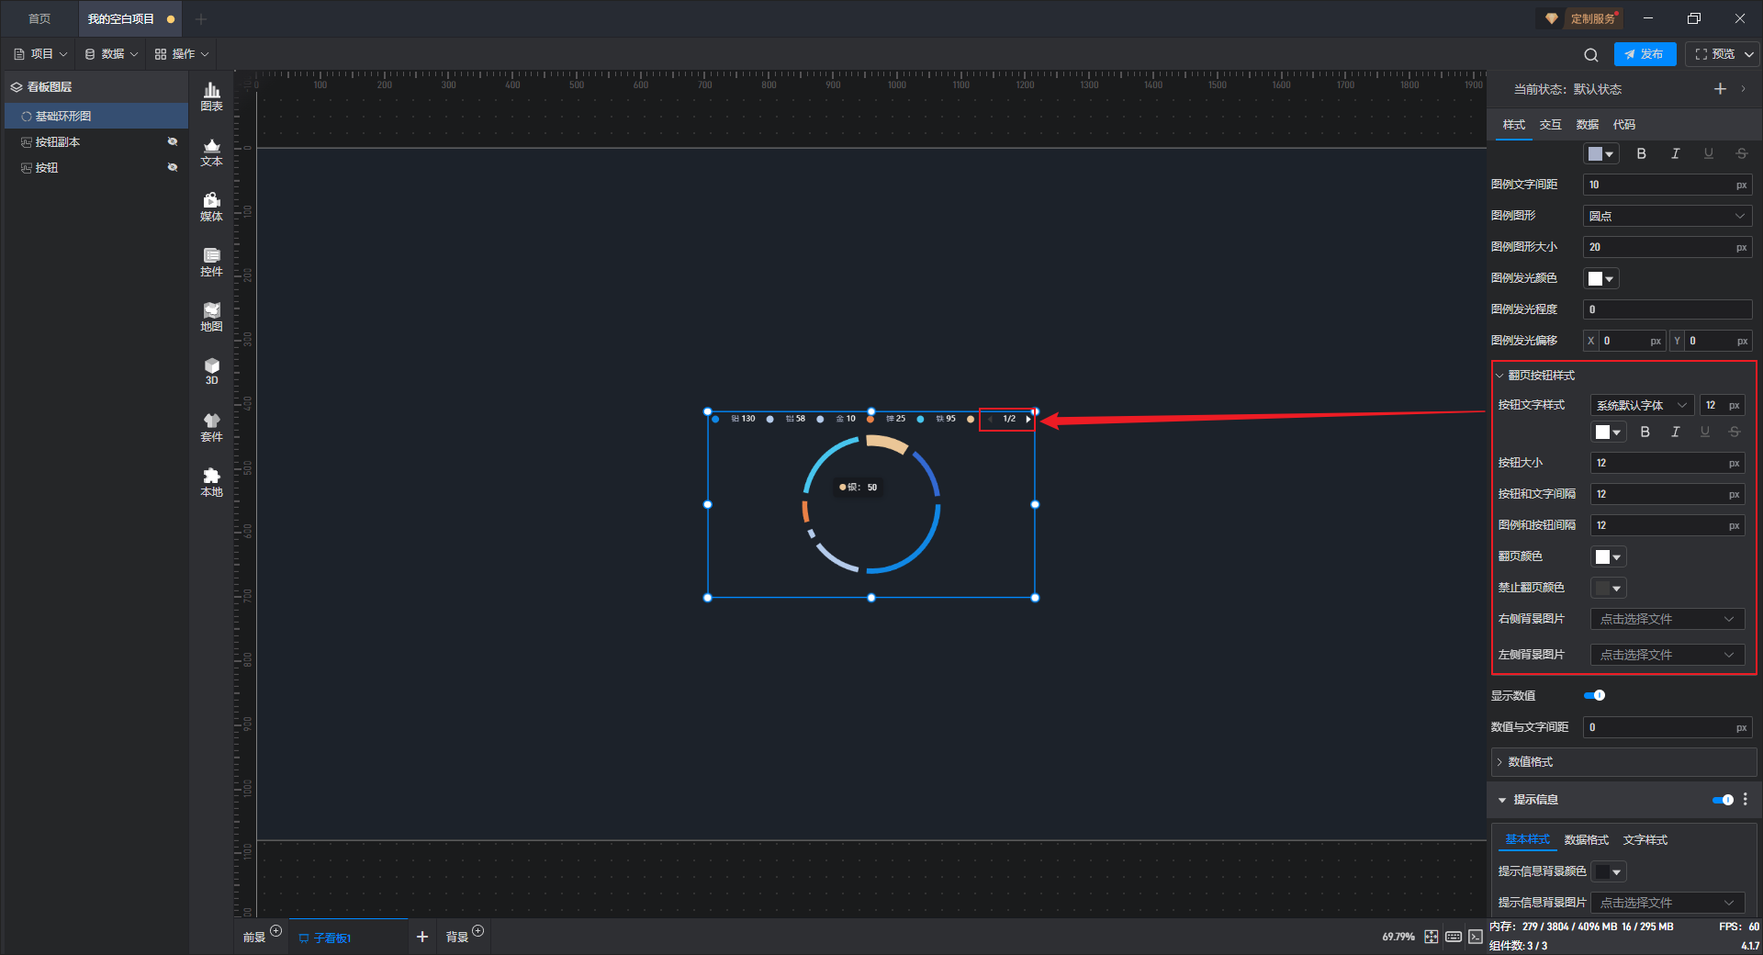This screenshot has width=1763, height=955.
Task: Toggle italic above 图例文字间距 field
Action: pos(1676,153)
